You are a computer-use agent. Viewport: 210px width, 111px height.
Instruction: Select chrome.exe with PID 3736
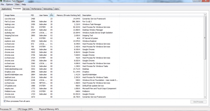(x=61, y=55)
